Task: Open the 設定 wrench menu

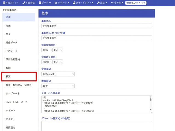Action: tap(102, 3)
